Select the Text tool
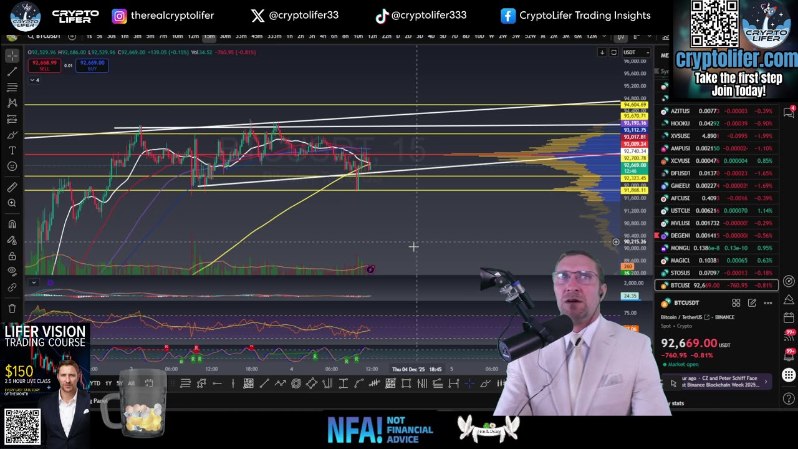Screen dimensions: 798x449 (x=12, y=150)
